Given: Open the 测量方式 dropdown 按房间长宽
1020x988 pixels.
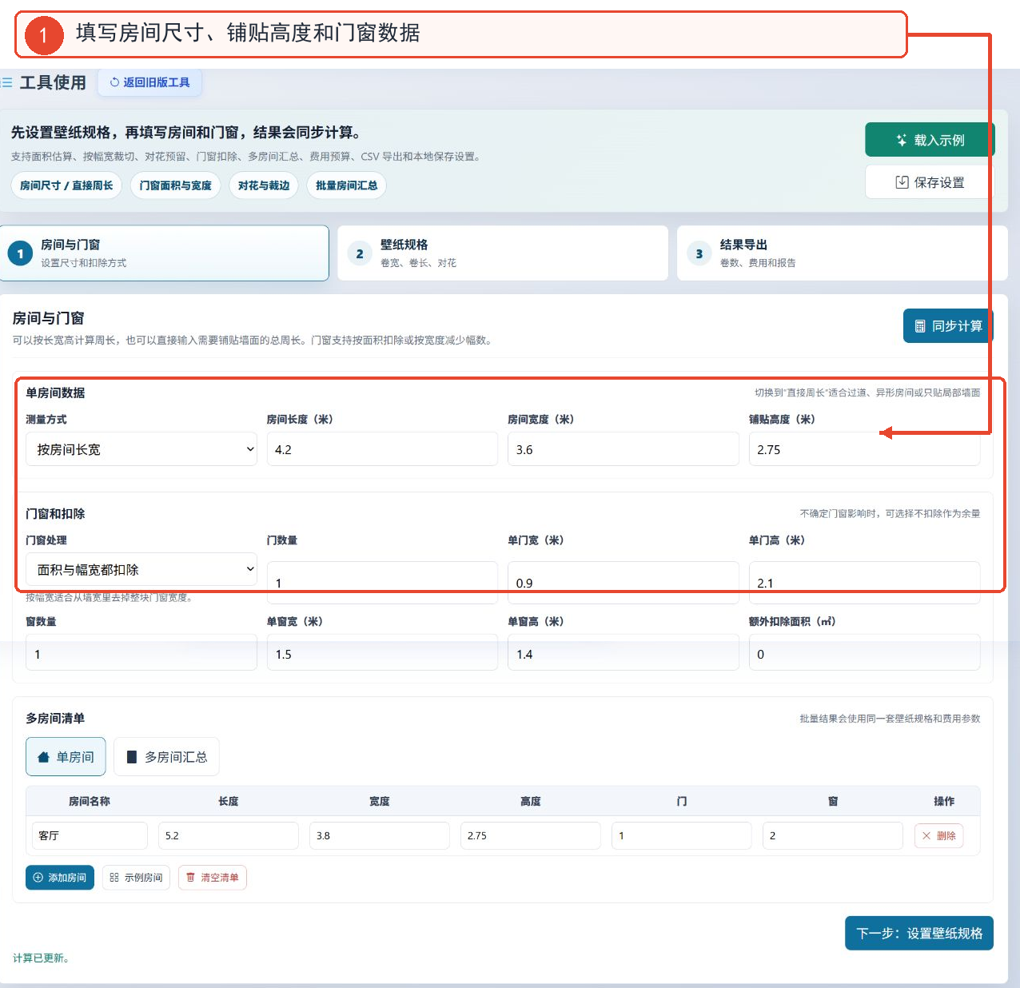Looking at the screenshot, I should point(141,449).
